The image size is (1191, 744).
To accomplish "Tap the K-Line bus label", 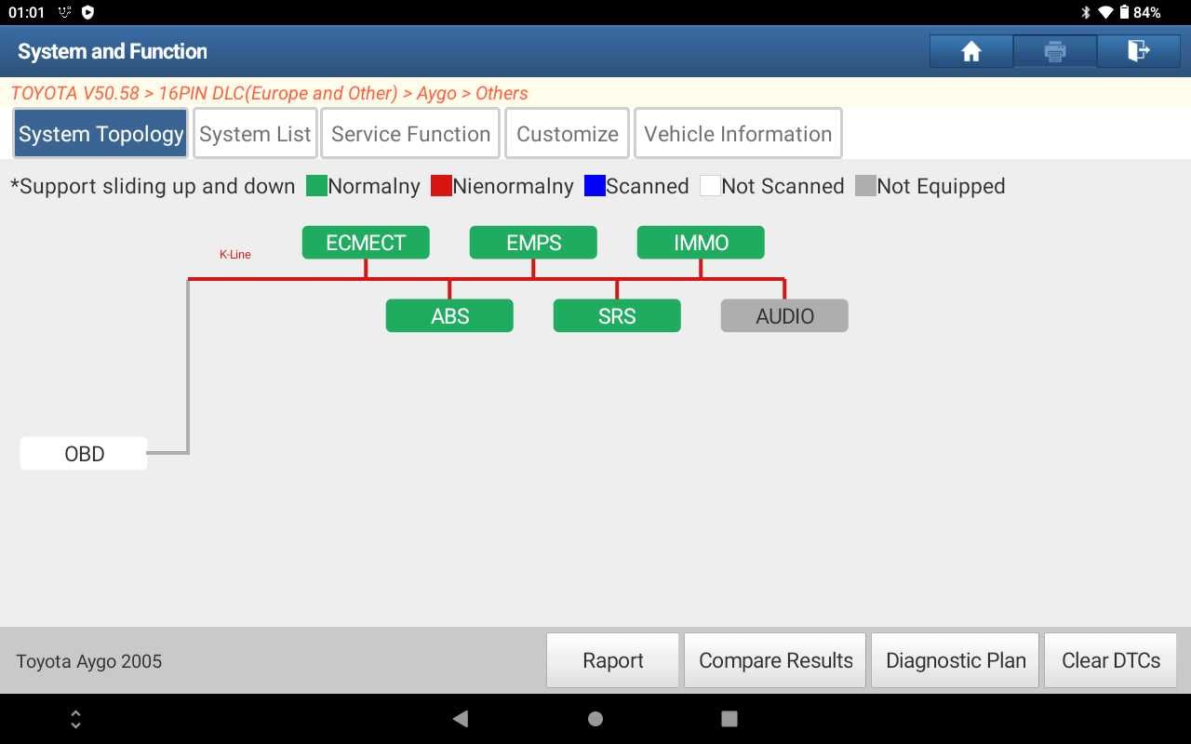I will (x=235, y=254).
